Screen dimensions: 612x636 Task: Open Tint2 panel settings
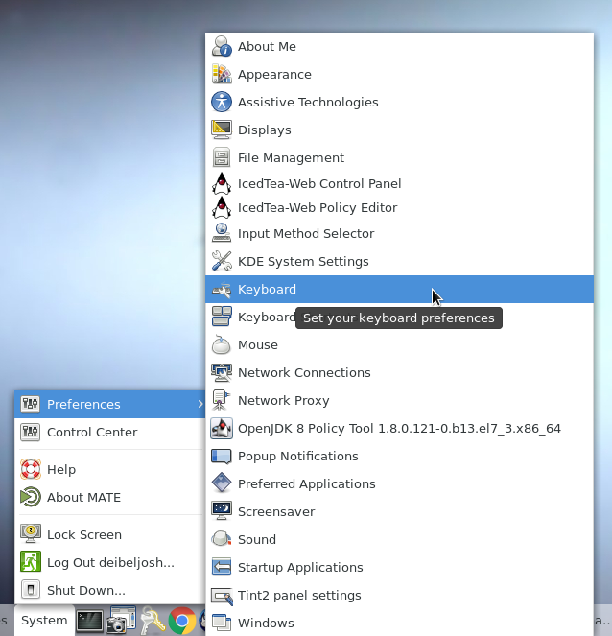pyautogui.click(x=299, y=595)
